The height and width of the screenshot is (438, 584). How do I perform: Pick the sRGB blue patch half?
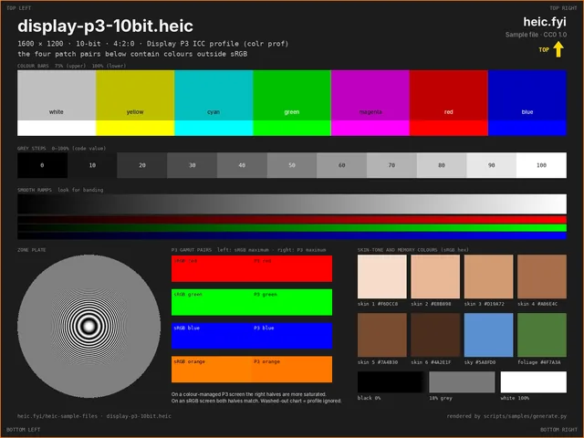pos(212,336)
